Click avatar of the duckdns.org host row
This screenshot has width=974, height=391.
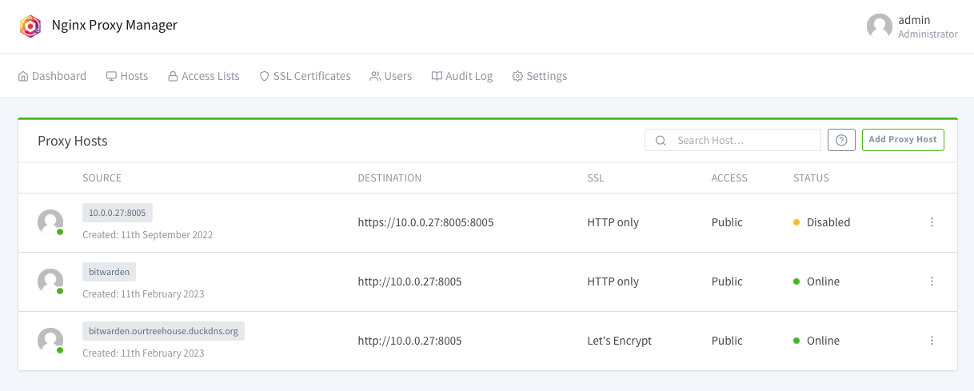[50, 341]
